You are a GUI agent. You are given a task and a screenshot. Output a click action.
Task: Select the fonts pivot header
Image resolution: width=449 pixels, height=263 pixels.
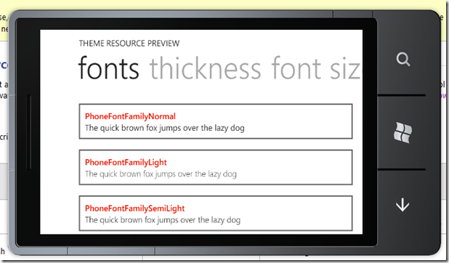[108, 68]
